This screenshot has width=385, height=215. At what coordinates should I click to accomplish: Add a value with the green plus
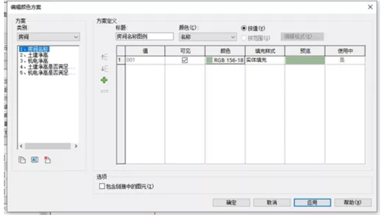tap(104, 80)
